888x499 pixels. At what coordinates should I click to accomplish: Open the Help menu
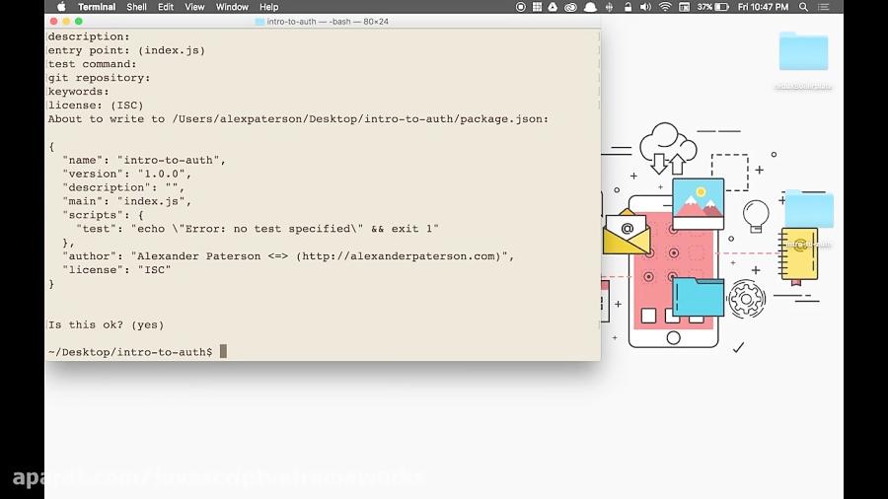click(268, 7)
